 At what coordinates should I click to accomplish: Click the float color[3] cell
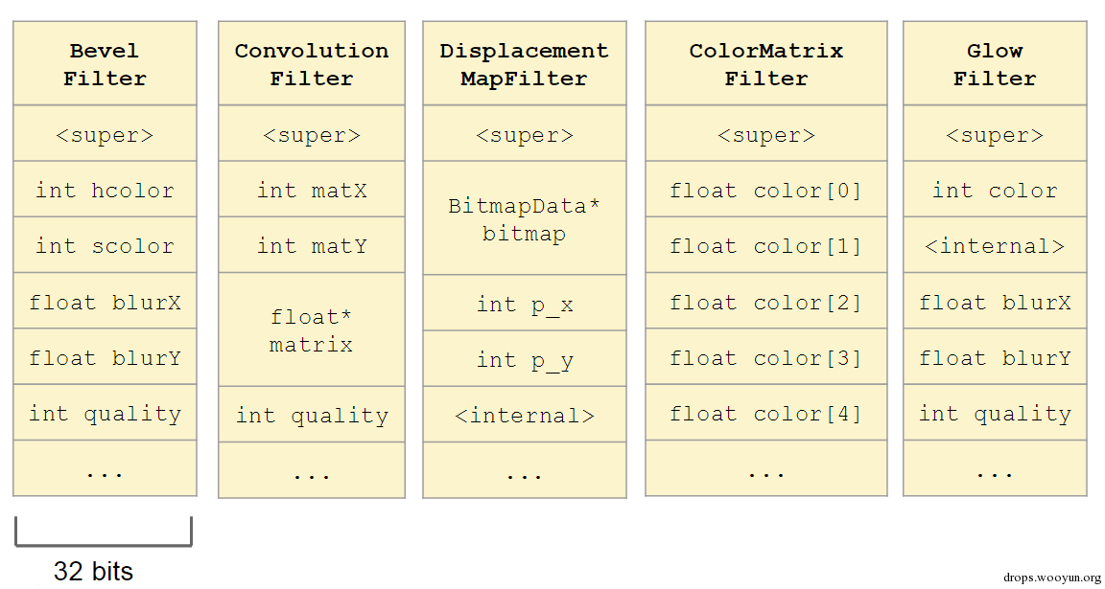click(766, 357)
